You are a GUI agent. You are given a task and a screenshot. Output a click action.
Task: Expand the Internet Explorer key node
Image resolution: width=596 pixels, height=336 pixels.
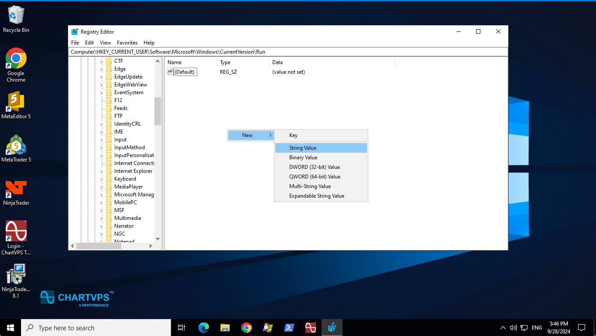click(102, 171)
